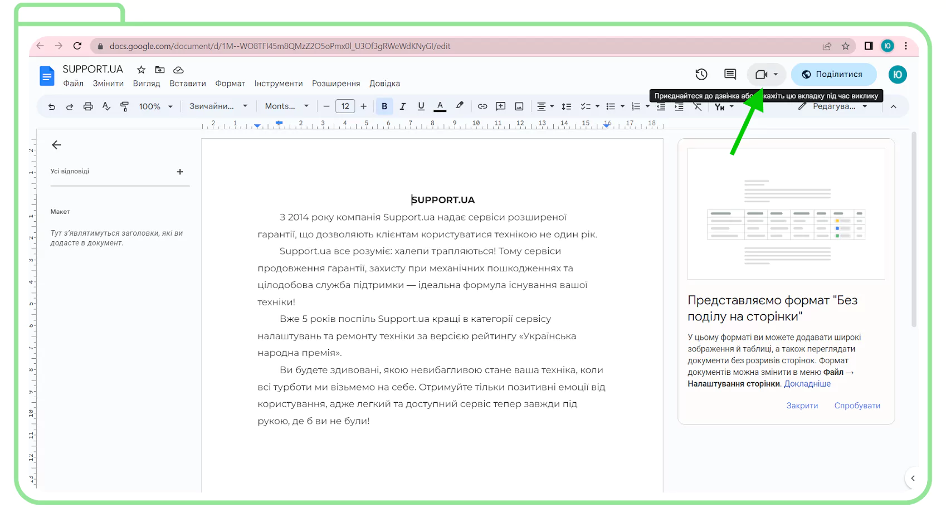Image resolution: width=946 pixels, height=517 pixels.
Task: Click Спробувати in the pageless card
Action: 857,406
